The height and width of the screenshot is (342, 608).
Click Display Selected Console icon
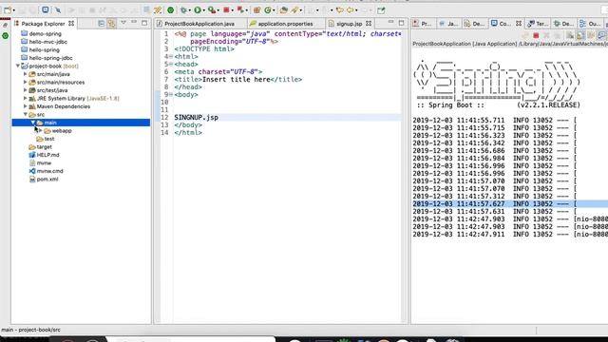point(601,36)
